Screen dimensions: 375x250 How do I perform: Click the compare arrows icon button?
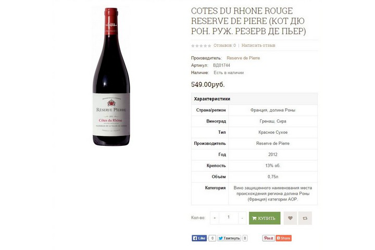[x=305, y=218]
